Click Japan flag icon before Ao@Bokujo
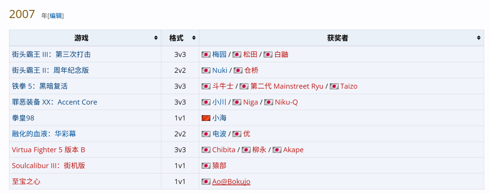Image resolution: width=489 pixels, height=193 pixels. pos(206,182)
